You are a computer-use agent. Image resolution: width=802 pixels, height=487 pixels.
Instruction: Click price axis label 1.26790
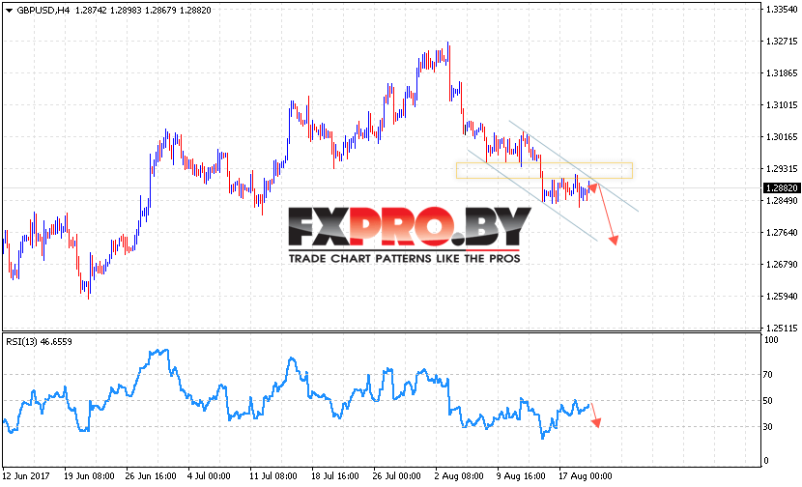click(782, 264)
